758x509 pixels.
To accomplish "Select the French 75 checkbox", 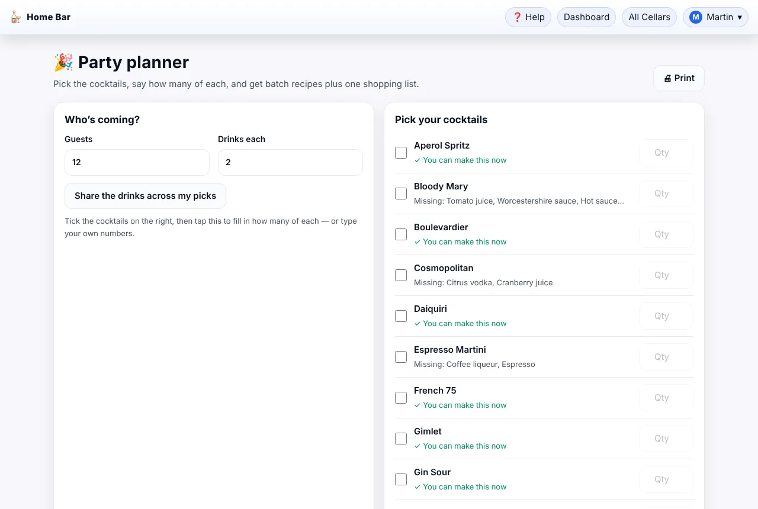I will pyautogui.click(x=401, y=398).
